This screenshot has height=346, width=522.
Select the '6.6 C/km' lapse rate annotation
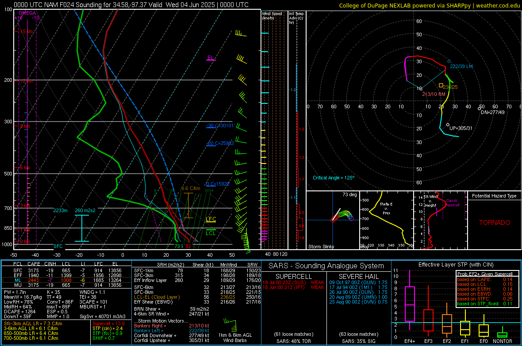(191, 188)
